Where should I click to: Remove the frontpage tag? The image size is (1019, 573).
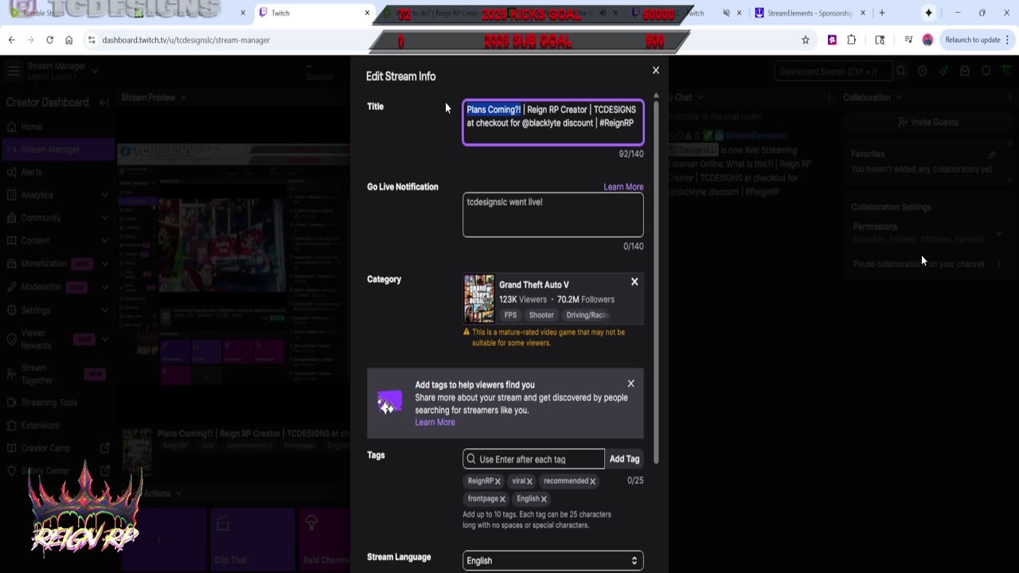click(502, 499)
